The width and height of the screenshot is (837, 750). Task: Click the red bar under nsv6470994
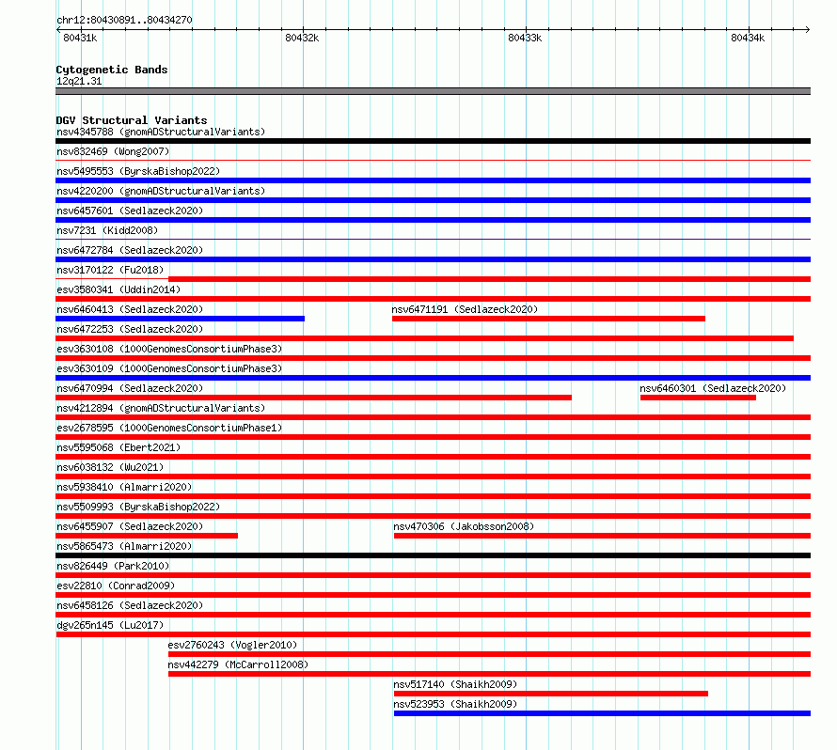tap(313, 398)
